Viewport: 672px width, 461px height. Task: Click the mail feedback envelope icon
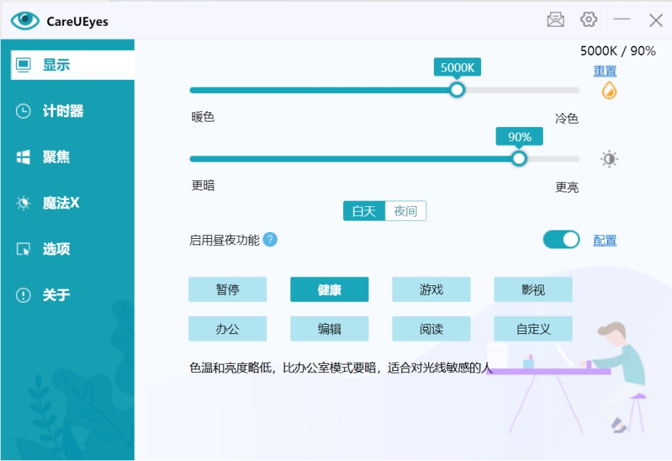click(x=555, y=20)
